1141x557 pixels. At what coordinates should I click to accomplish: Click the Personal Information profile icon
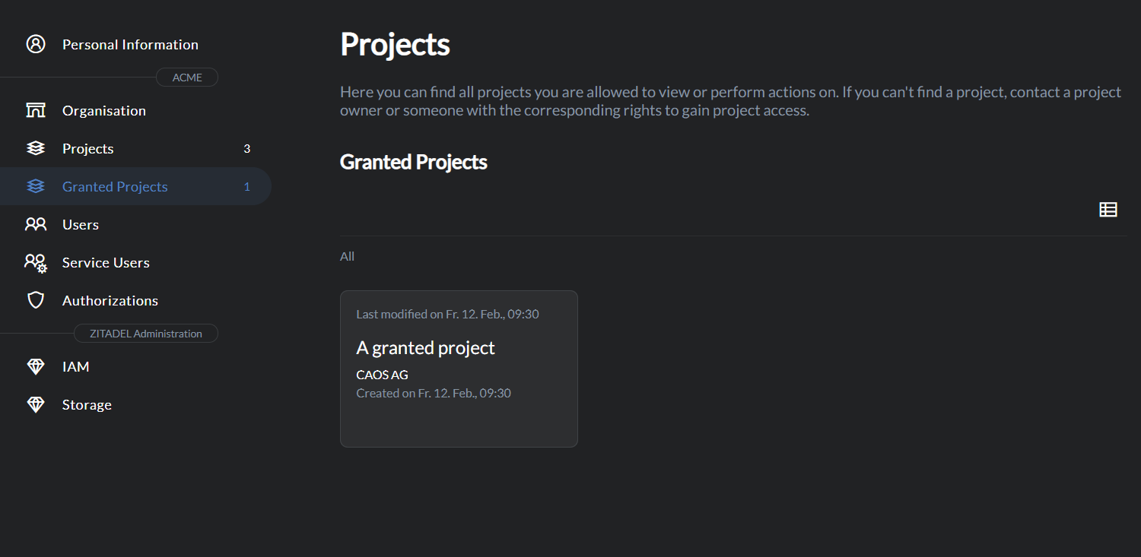36,44
